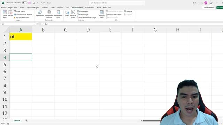Viewport: 223px width, 125px height.
Task: Select the Planilha1 sheet tab
Action: [17, 120]
